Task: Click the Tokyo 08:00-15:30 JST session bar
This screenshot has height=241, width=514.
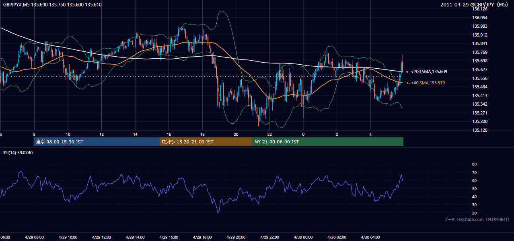Action: click(97, 142)
